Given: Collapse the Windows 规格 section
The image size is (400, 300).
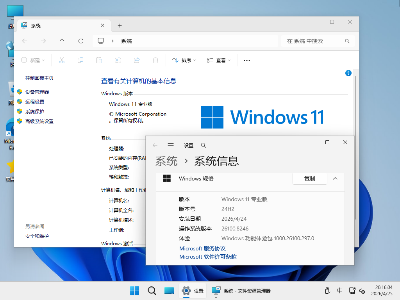Looking at the screenshot, I should click(335, 179).
